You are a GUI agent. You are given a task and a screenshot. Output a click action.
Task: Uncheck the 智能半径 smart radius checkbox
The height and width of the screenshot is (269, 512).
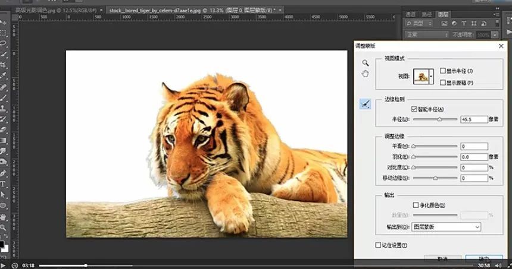414,109
